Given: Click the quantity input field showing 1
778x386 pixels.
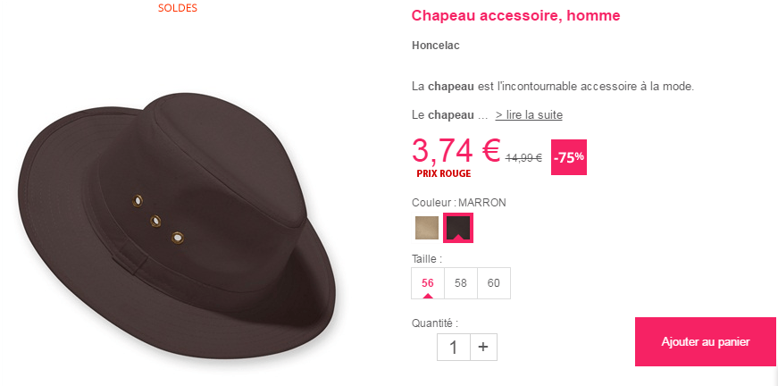Looking at the screenshot, I should coord(454,347).
